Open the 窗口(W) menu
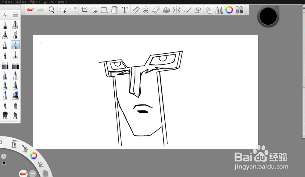Viewport: 305px width, 177px height. (x=49, y=2)
